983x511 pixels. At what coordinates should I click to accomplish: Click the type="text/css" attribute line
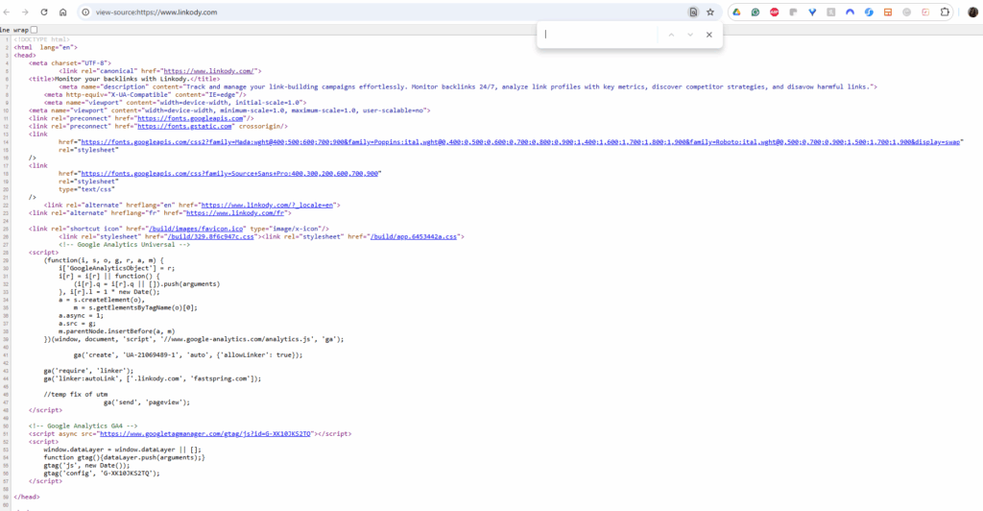(x=86, y=189)
